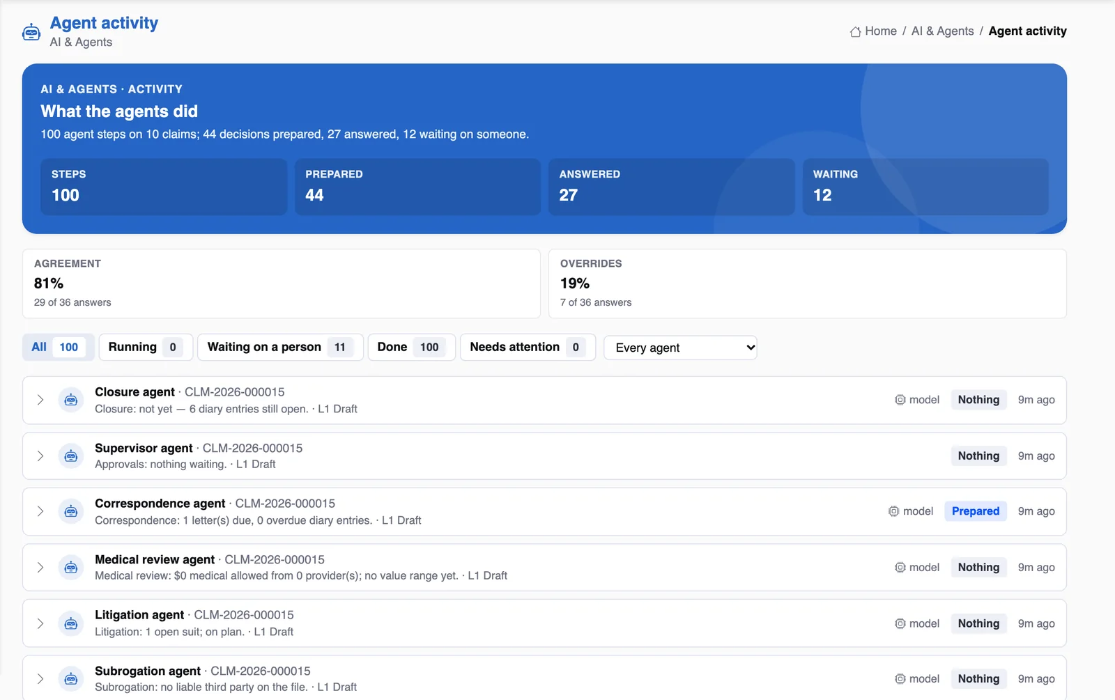Select the All 100 filter tab

coord(59,347)
